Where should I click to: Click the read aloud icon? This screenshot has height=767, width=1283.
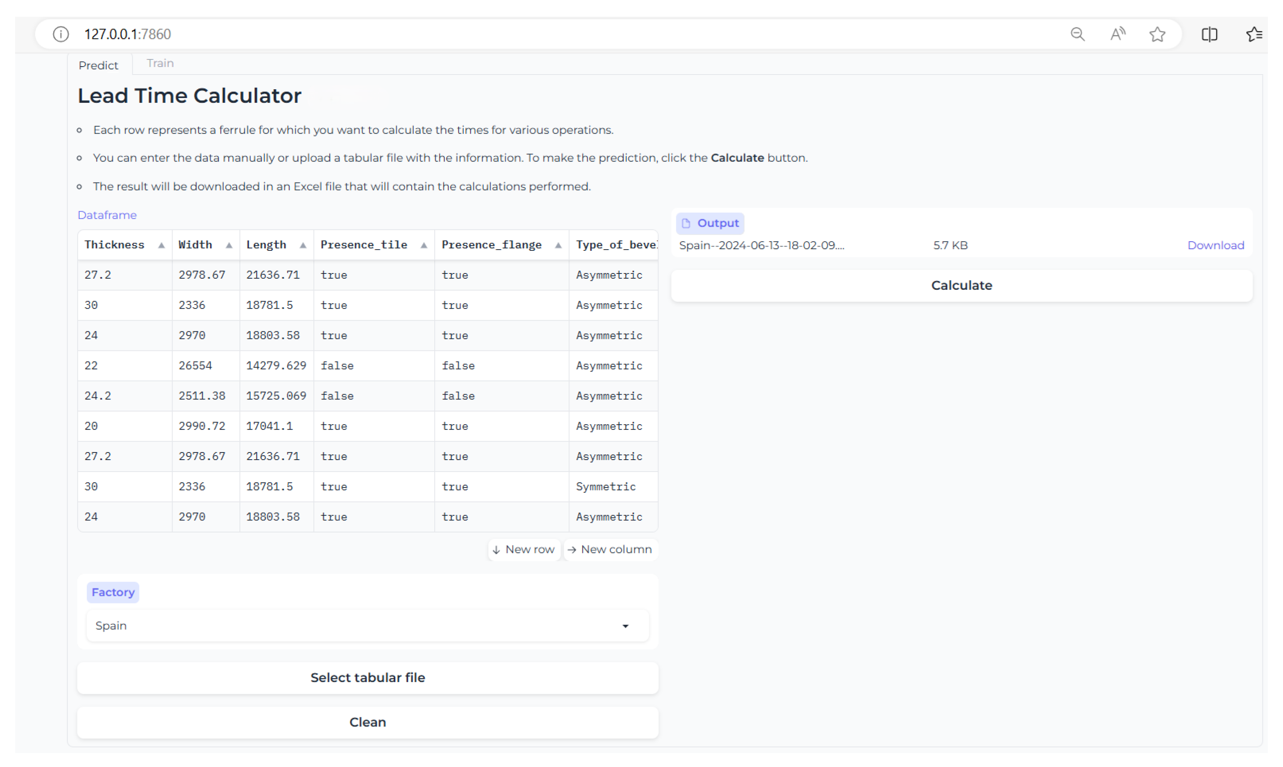point(1117,34)
